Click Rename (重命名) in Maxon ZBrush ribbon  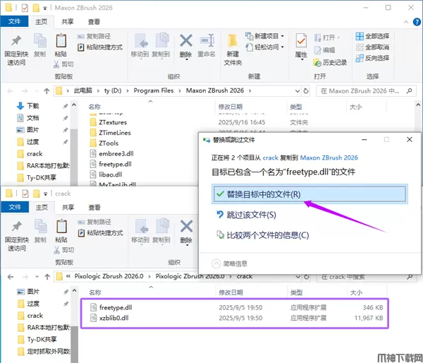[207, 45]
